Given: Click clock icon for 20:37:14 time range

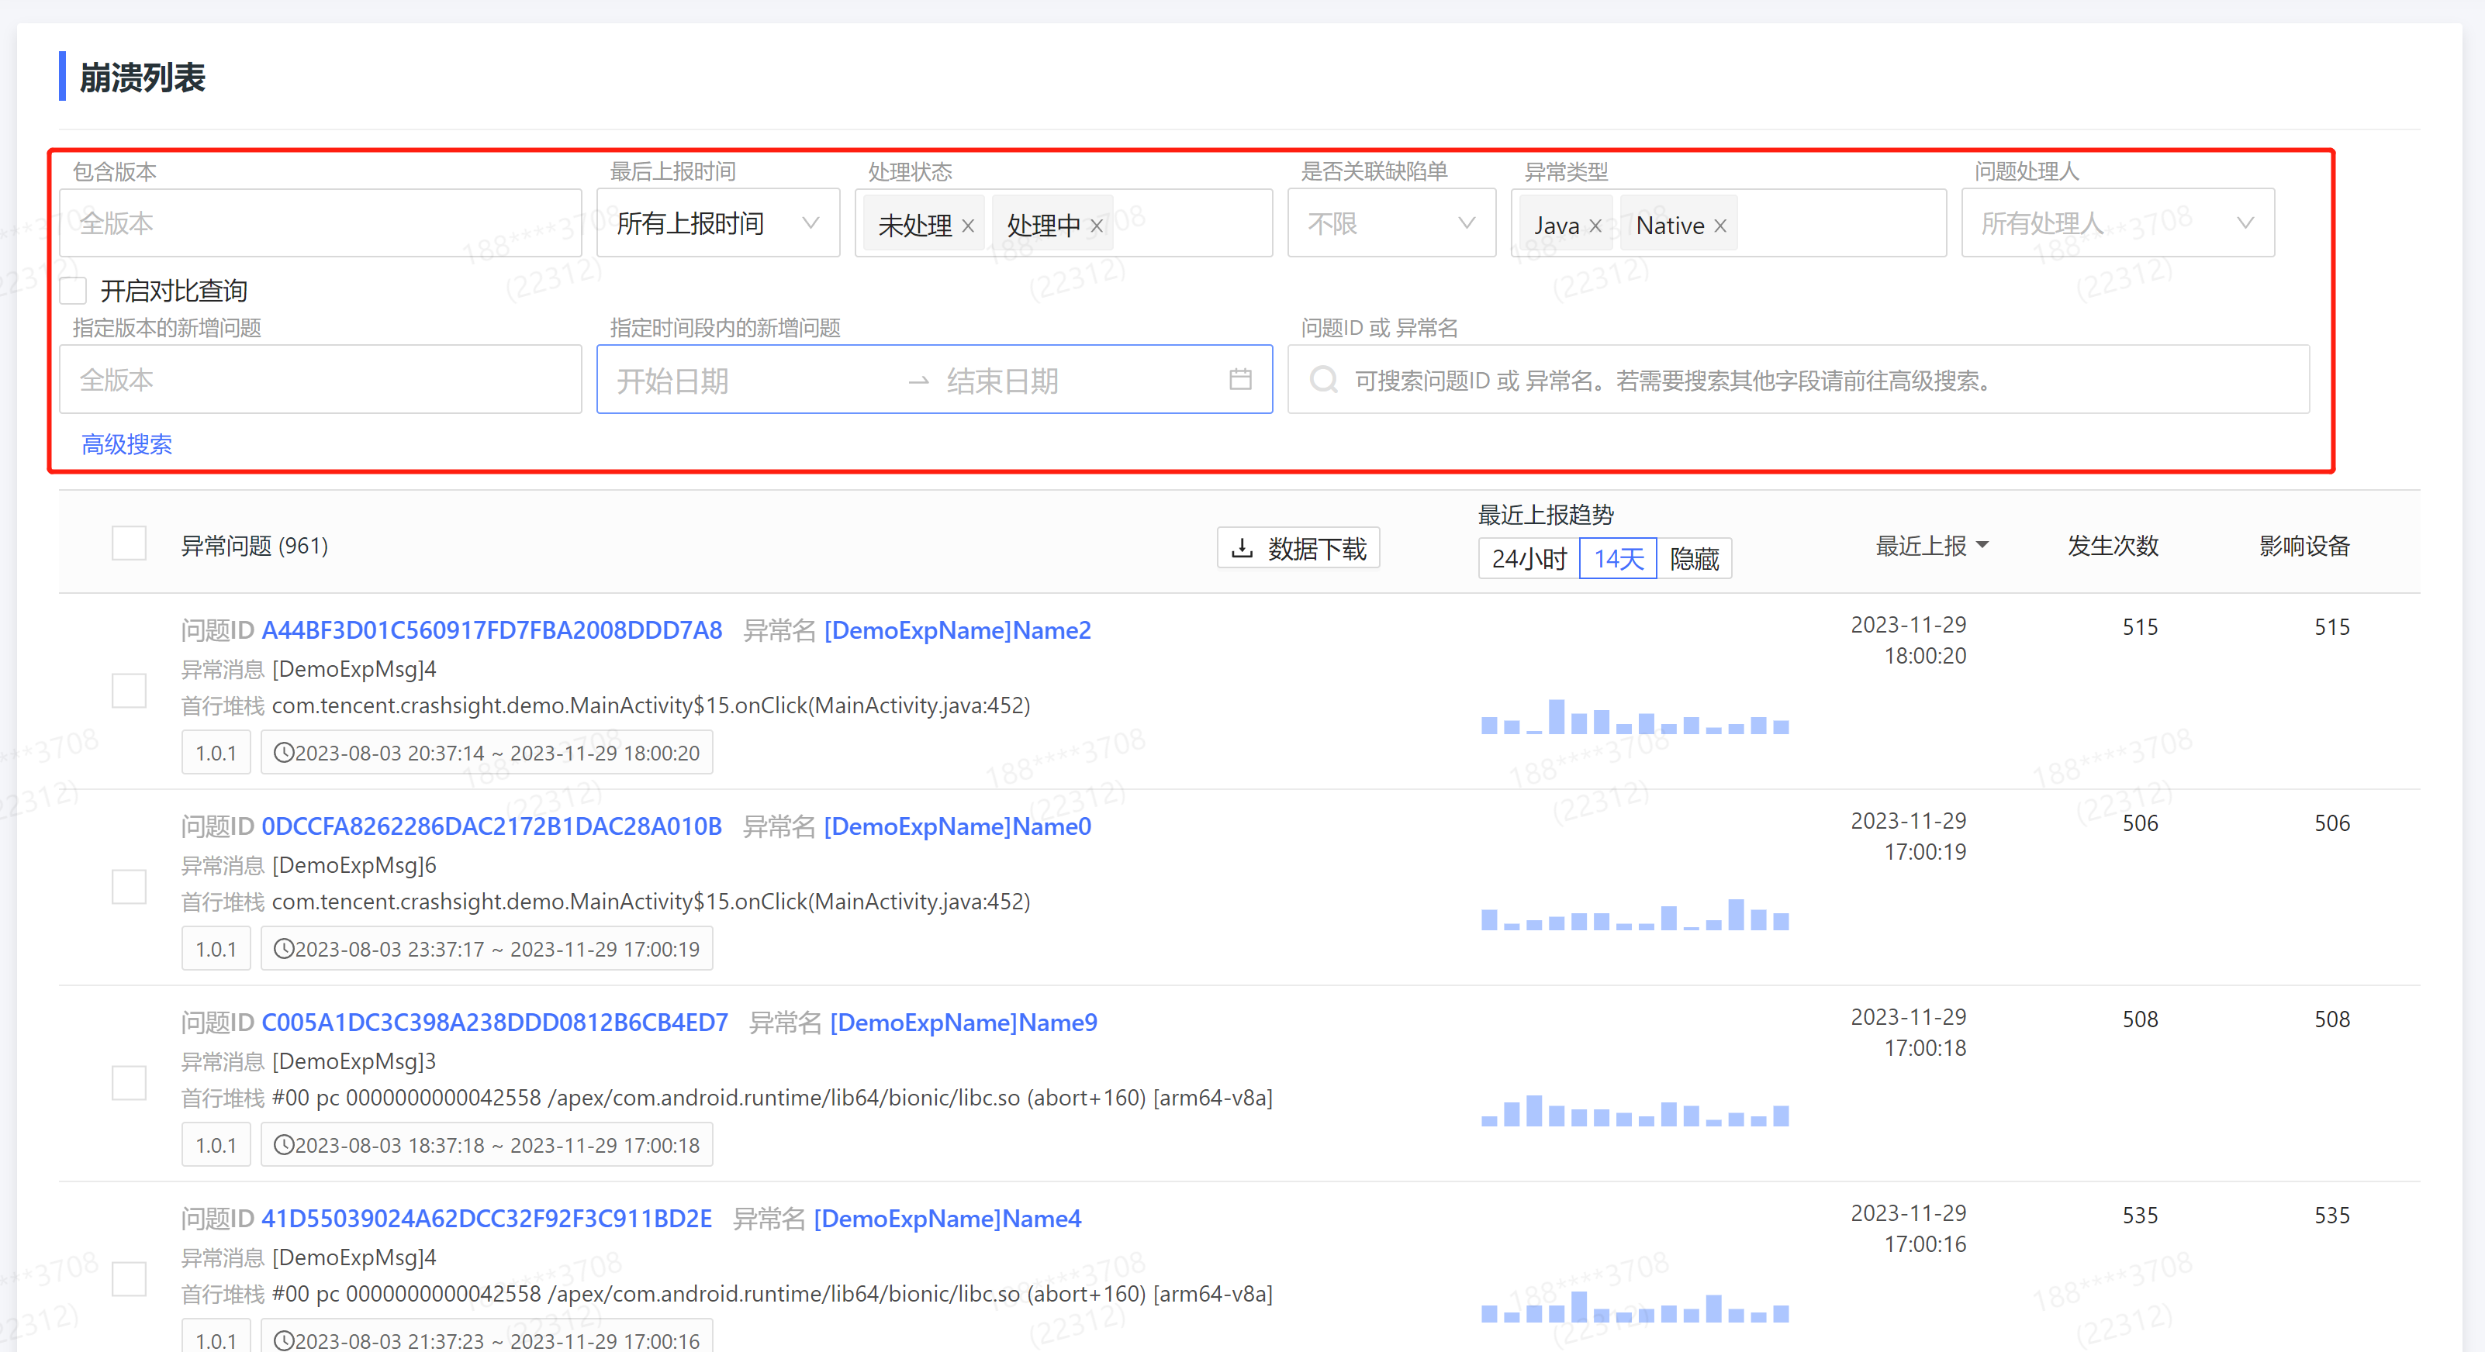Looking at the screenshot, I should pyautogui.click(x=284, y=752).
